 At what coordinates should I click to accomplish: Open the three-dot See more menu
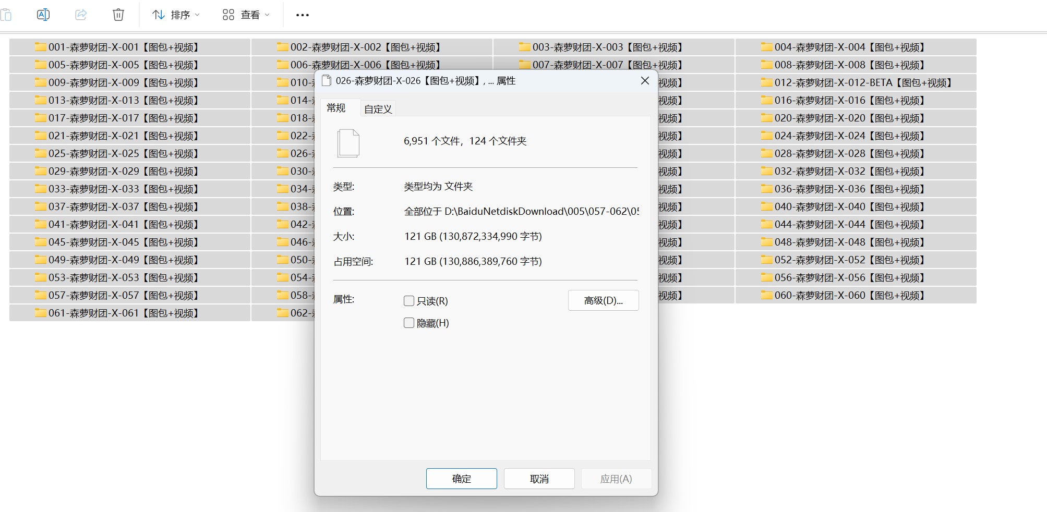coord(302,15)
